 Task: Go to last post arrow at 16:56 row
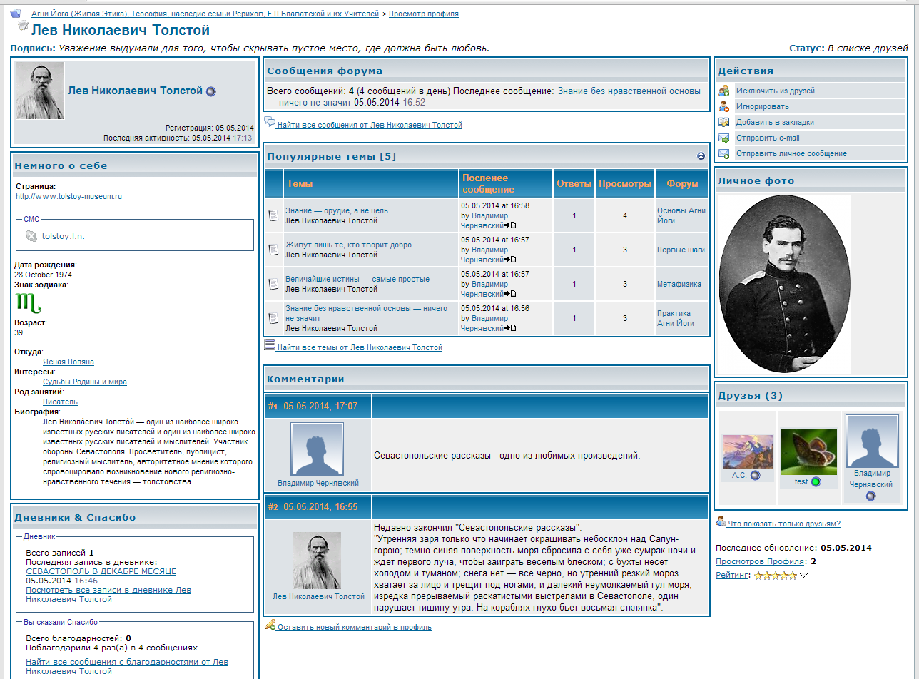511,328
